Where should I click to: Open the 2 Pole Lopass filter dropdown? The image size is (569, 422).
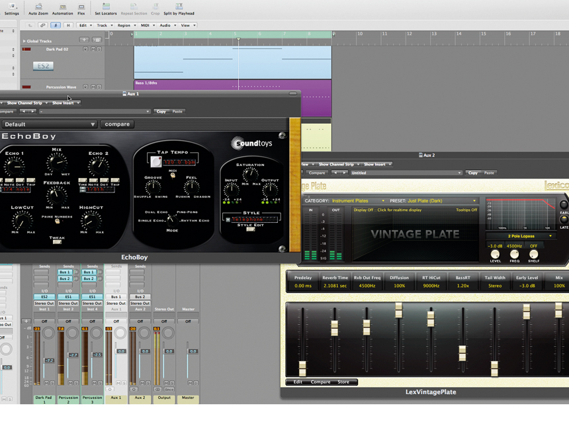(x=521, y=236)
